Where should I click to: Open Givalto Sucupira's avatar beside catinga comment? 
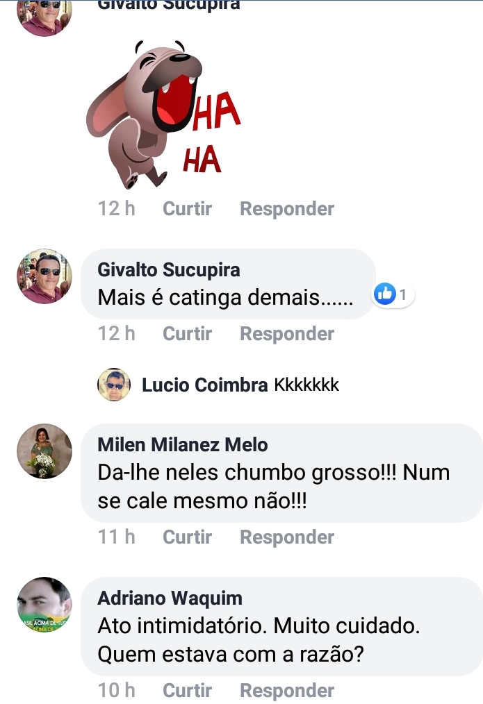coord(44,276)
